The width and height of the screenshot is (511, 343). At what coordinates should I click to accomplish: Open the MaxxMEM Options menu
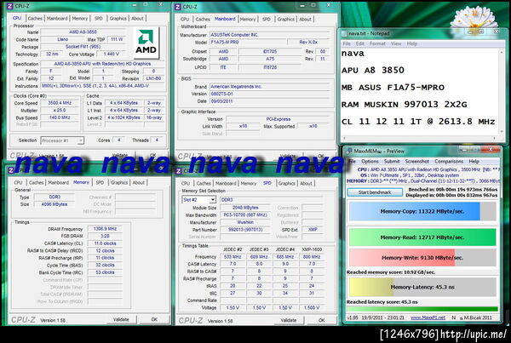click(370, 161)
